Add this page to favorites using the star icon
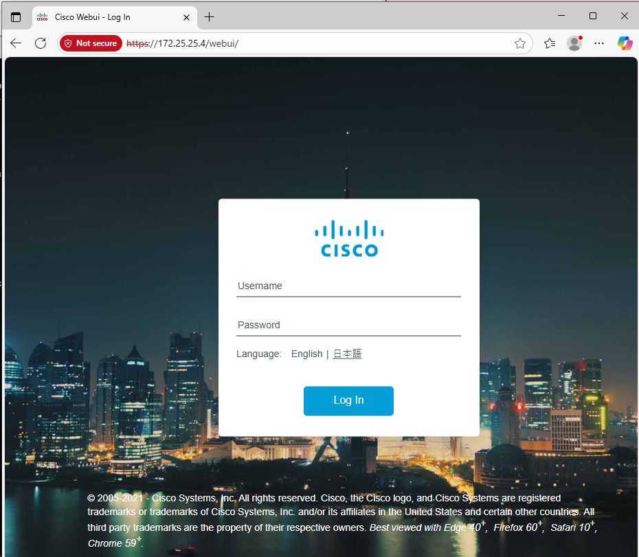Image resolution: width=639 pixels, height=557 pixels. pyautogui.click(x=519, y=43)
